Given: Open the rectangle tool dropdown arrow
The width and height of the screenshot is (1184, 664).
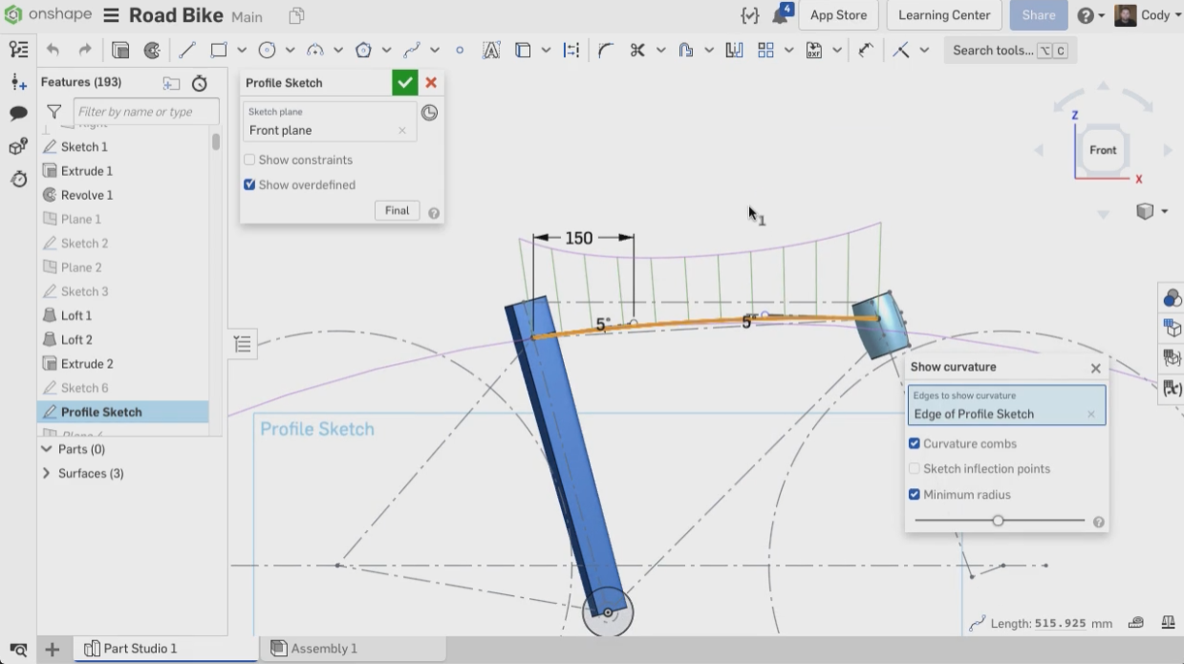Looking at the screenshot, I should [x=242, y=51].
